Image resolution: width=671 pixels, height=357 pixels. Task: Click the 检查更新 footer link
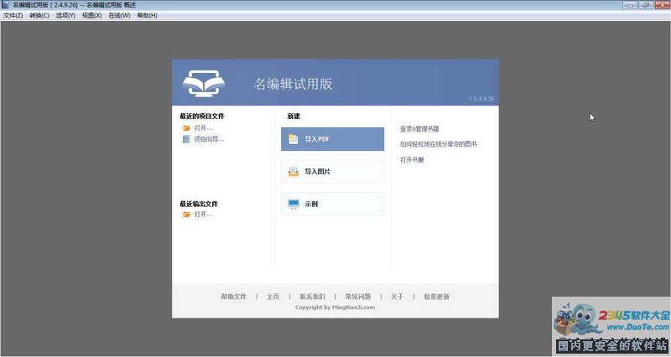pyautogui.click(x=436, y=297)
